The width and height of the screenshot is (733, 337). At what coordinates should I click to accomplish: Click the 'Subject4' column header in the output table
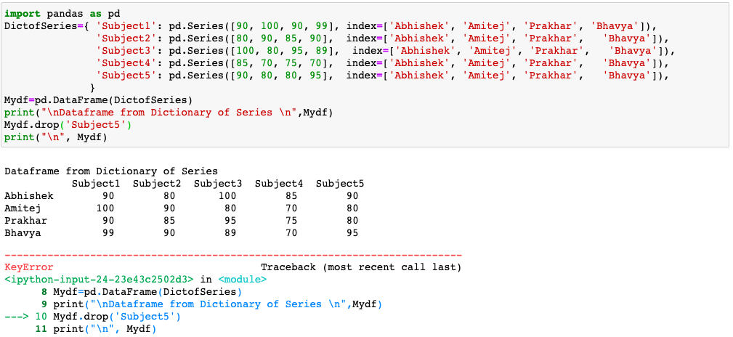point(279,184)
